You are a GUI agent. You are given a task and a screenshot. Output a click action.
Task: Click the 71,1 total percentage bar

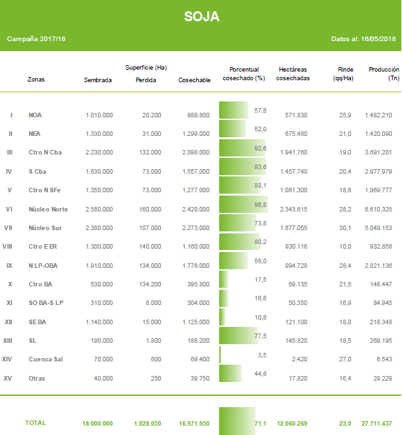click(x=237, y=421)
